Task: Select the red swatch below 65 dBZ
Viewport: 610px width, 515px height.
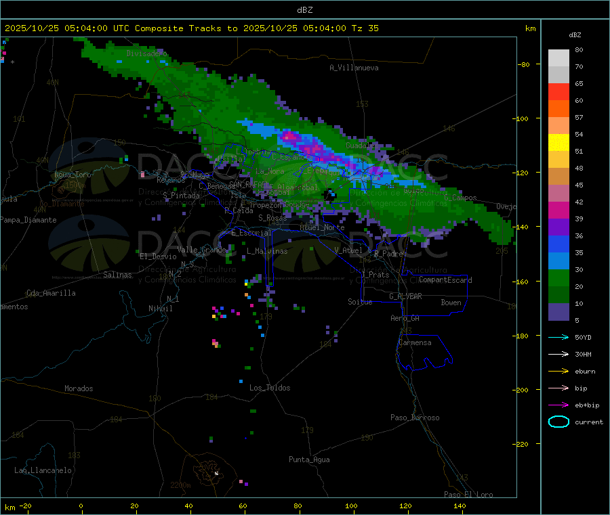Action: (558, 91)
